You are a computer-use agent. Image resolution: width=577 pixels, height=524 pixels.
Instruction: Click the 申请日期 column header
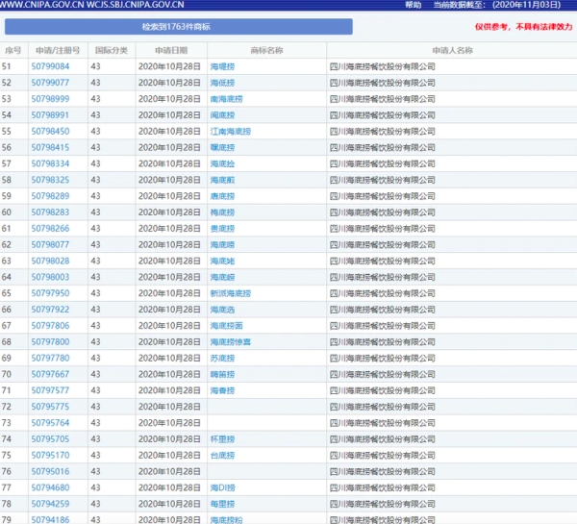(168, 50)
